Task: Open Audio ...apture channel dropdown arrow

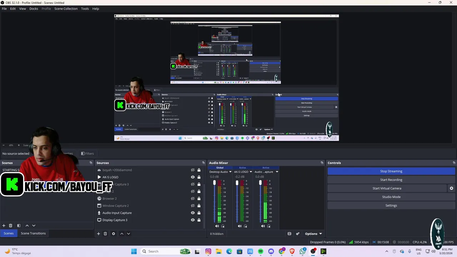Action: tap(277, 172)
